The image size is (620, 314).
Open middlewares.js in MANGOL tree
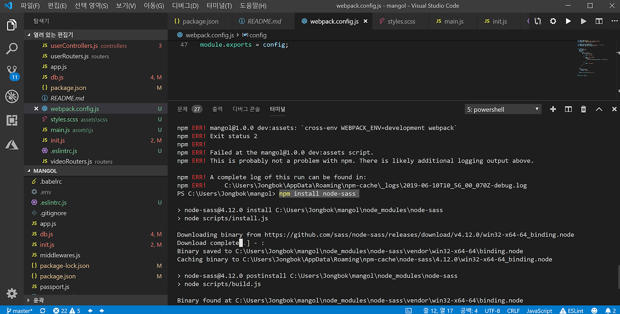(x=96, y=255)
